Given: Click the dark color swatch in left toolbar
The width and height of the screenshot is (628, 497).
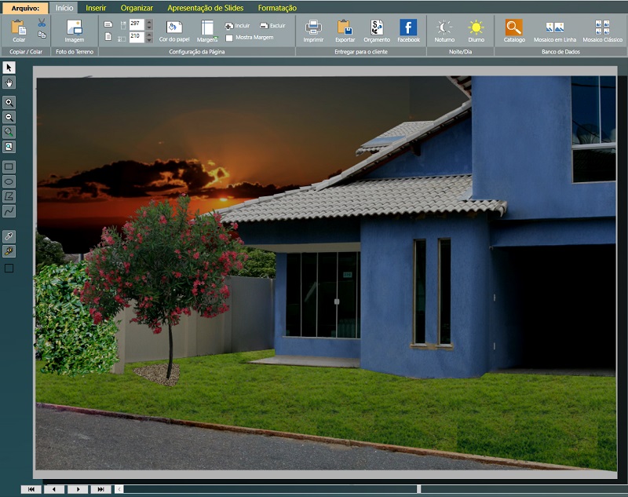Looking at the screenshot, I should (x=9, y=268).
